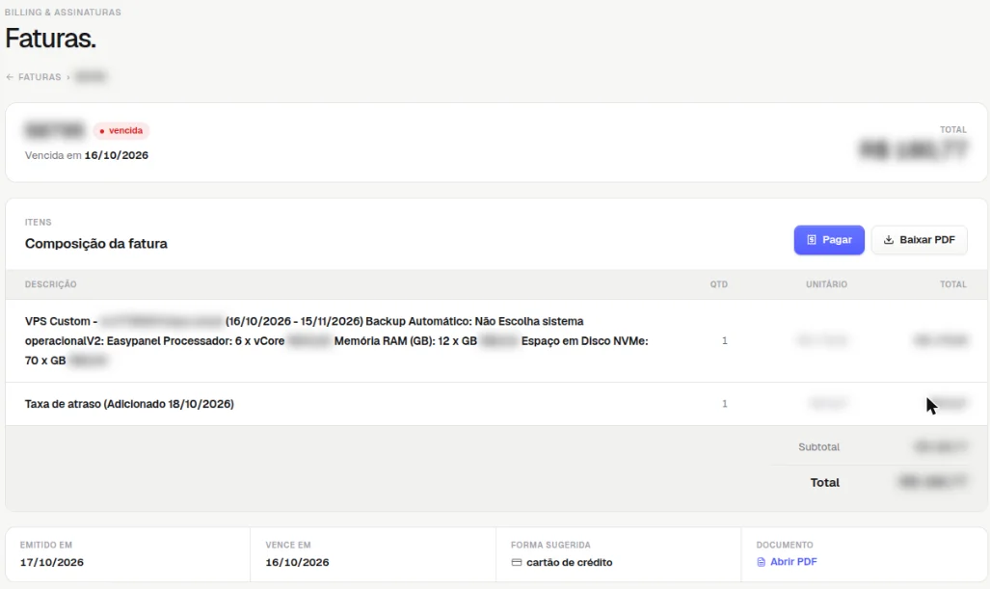990x589 pixels.
Task: Click the QTD column header
Action: [718, 284]
